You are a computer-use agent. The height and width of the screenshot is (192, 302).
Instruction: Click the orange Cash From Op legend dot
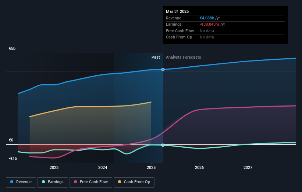(120, 182)
